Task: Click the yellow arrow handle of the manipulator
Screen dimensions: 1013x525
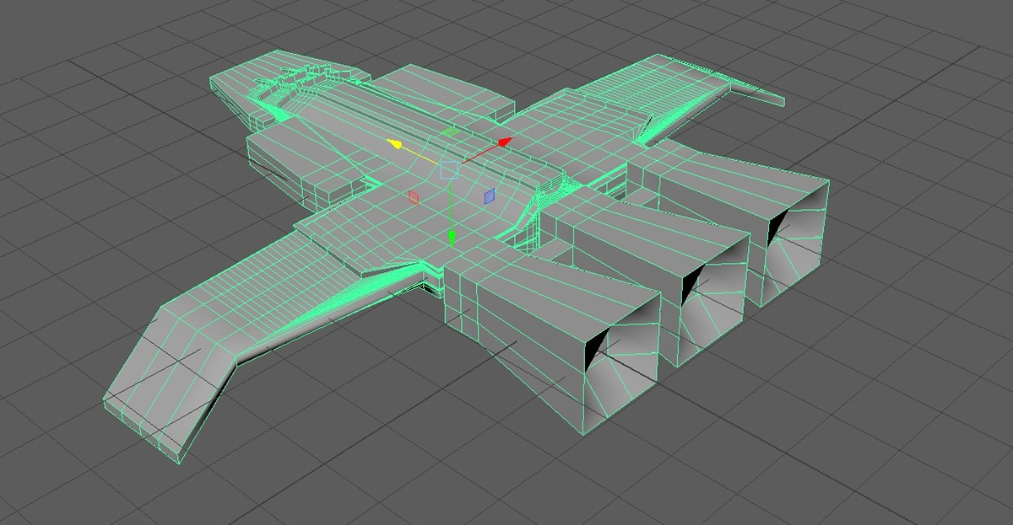Action: [393, 144]
